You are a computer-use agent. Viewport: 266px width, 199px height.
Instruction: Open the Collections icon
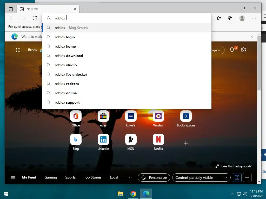point(230,18)
